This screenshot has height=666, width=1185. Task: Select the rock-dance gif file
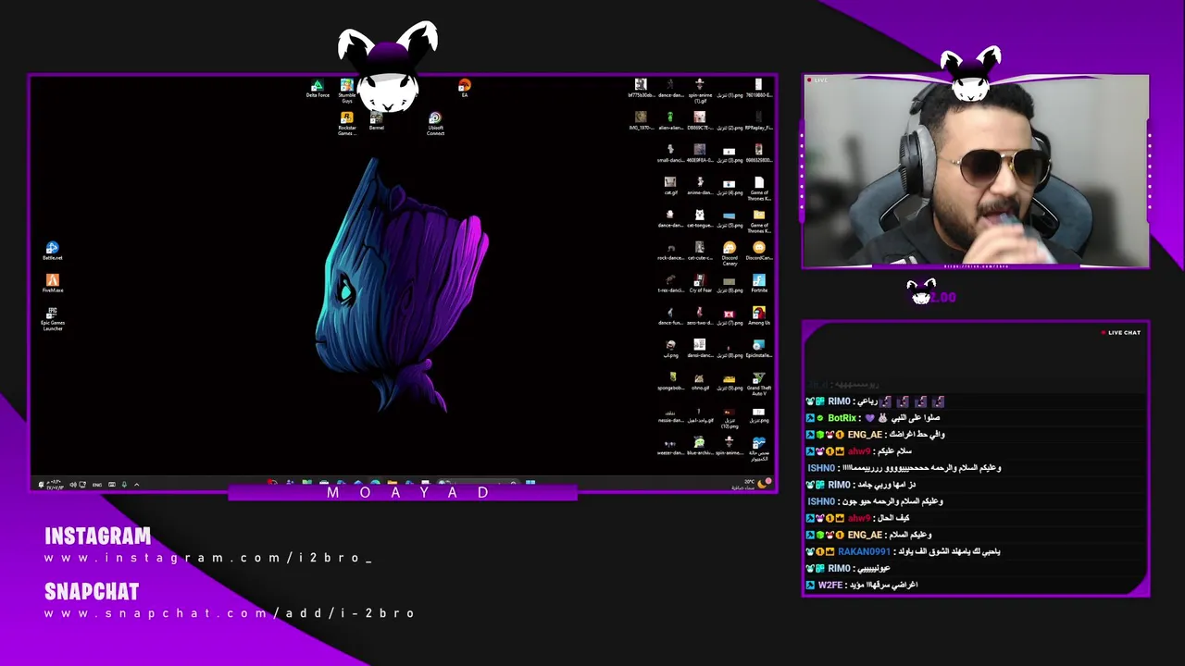pos(670,251)
